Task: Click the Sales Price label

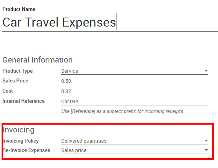Action: 15,81
